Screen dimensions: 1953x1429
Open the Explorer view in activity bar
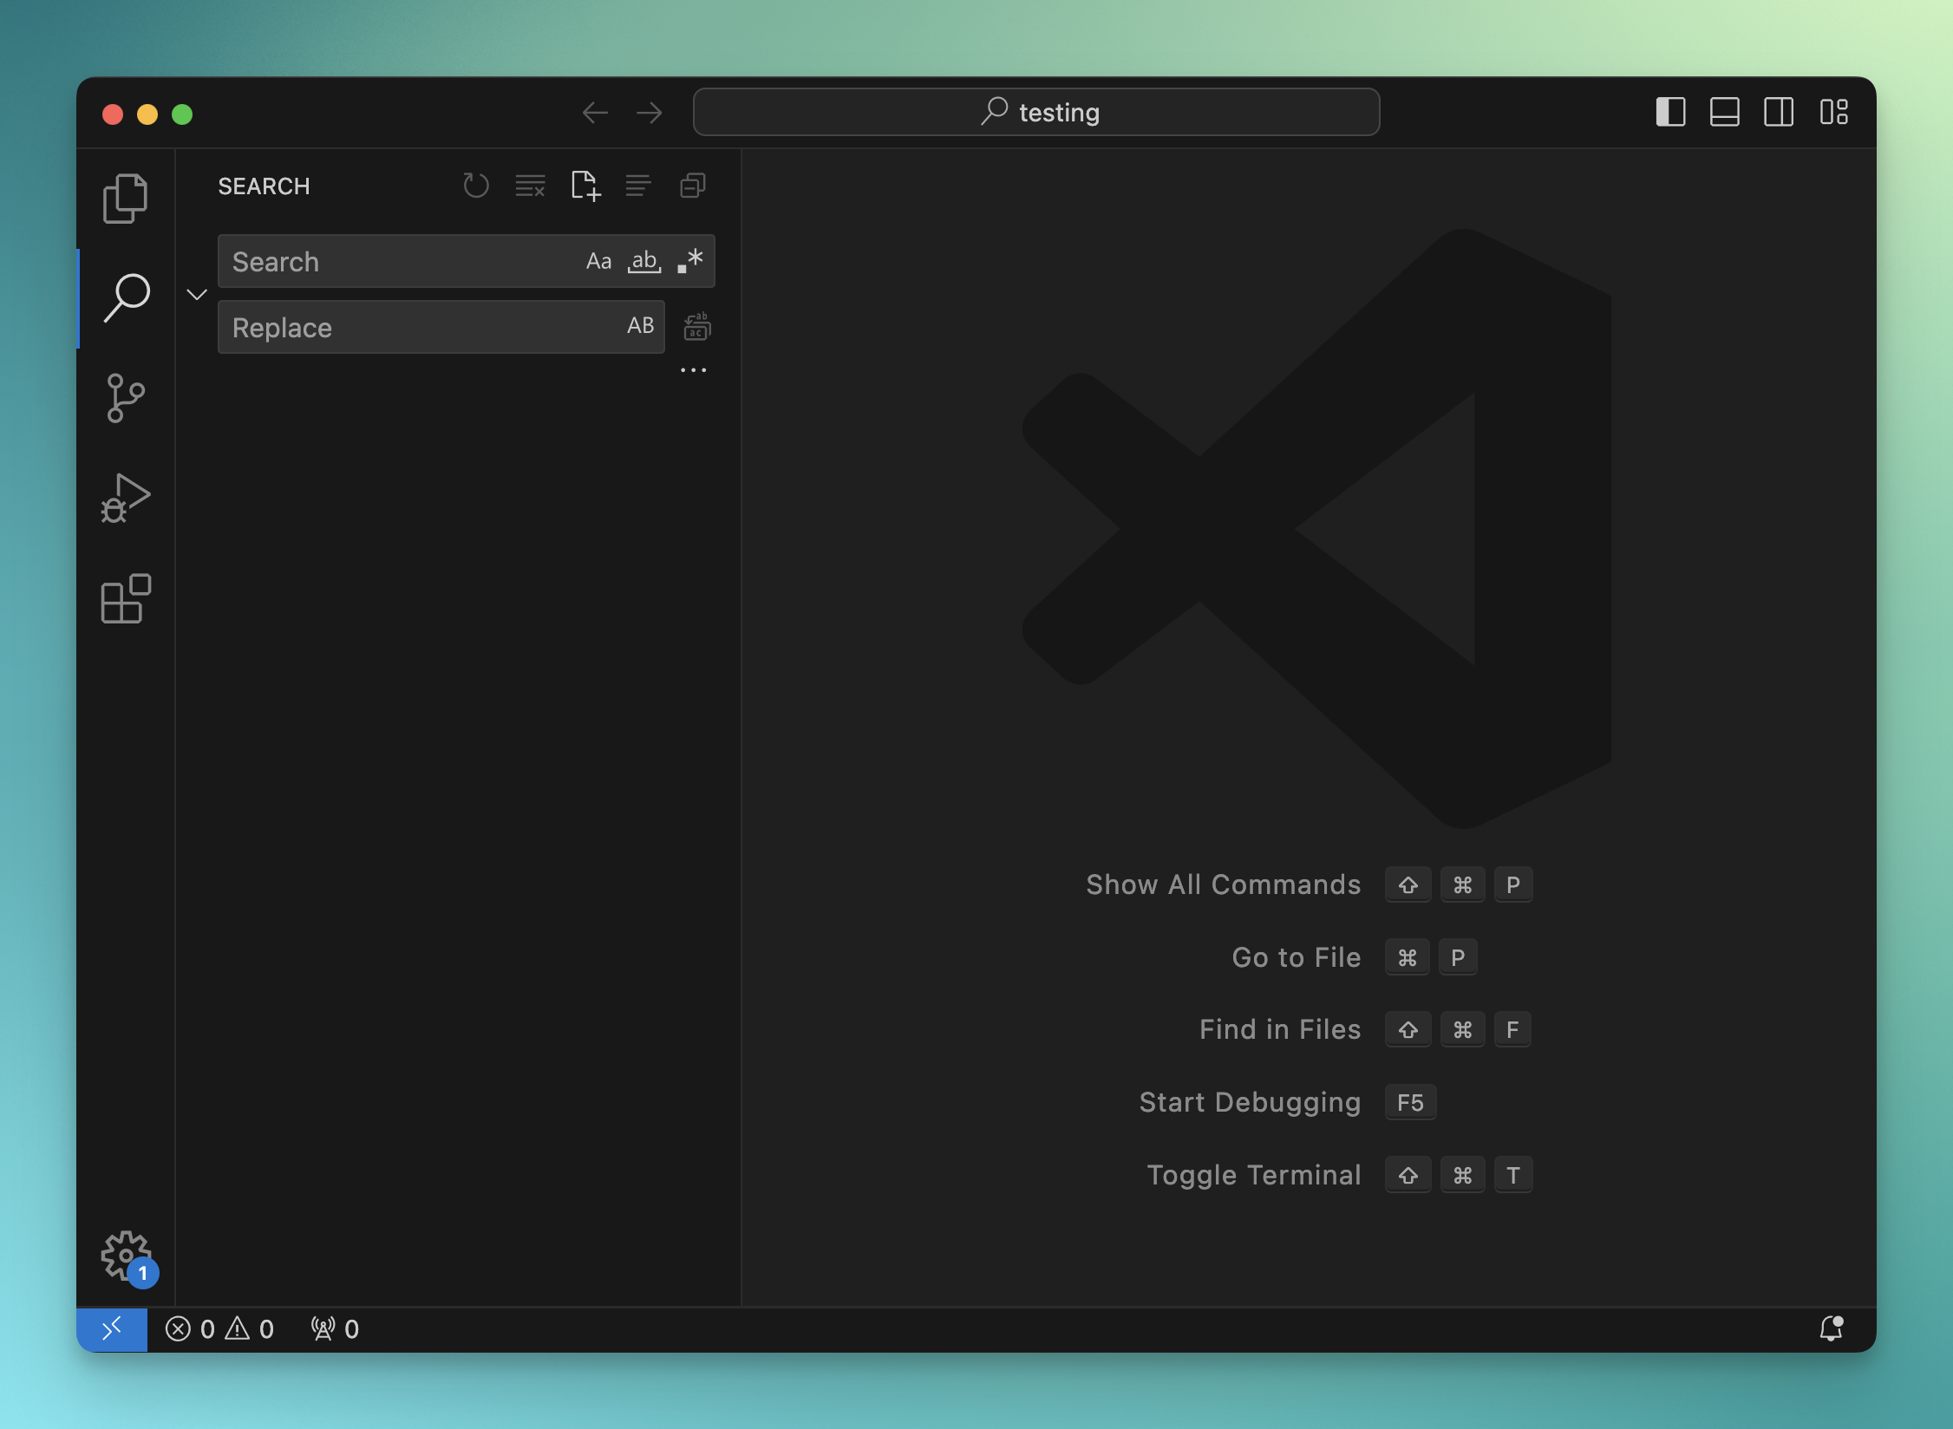click(x=126, y=199)
